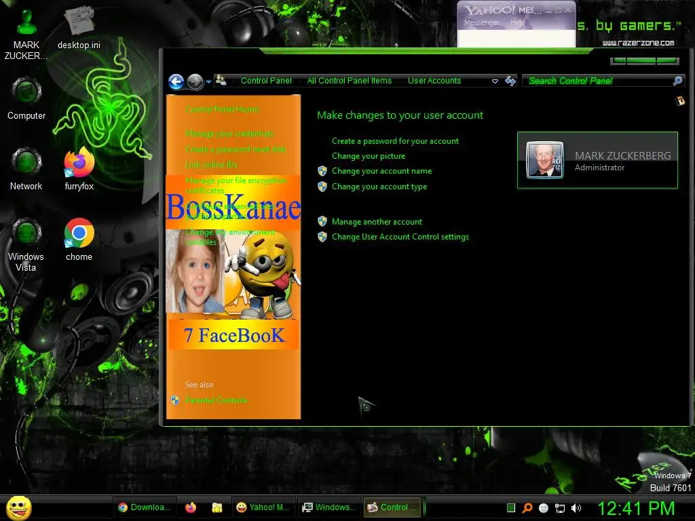
Task: Open Change my environment variables
Action: pos(230,237)
